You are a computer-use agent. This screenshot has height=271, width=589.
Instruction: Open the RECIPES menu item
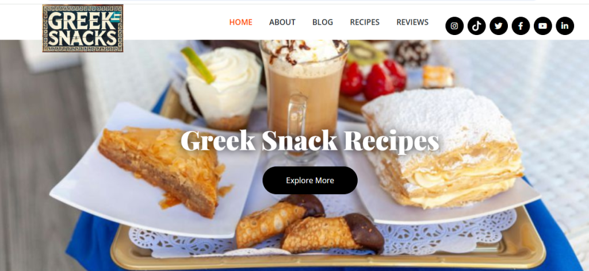(x=365, y=22)
